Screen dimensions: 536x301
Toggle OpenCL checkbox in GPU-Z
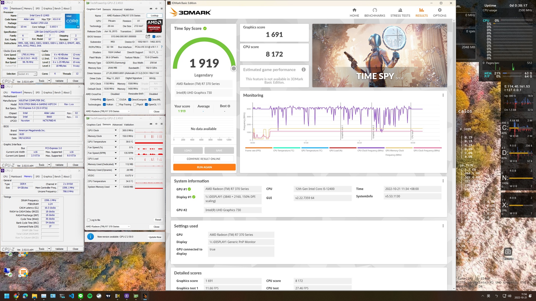(x=104, y=99)
